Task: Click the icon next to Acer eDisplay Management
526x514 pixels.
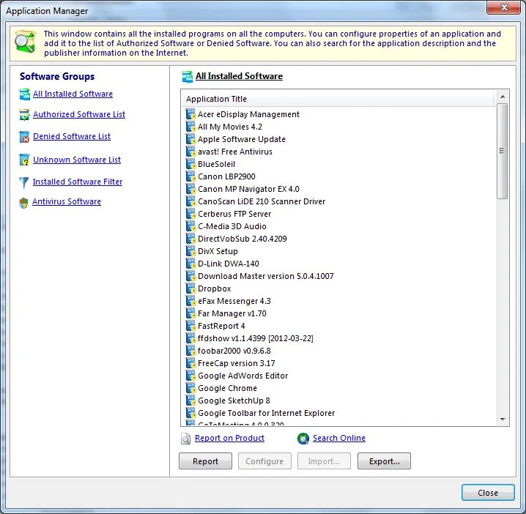Action: point(190,114)
